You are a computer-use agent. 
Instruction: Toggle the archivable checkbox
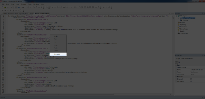[191, 81]
